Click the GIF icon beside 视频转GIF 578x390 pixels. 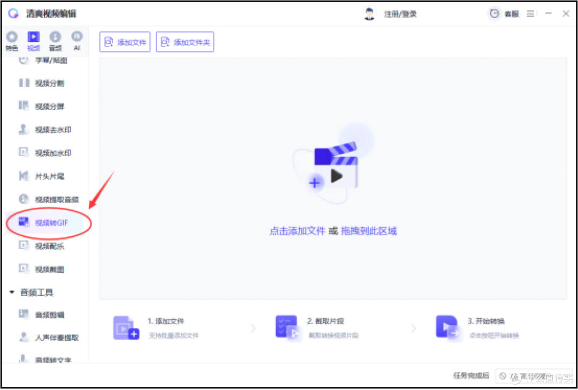(x=24, y=222)
